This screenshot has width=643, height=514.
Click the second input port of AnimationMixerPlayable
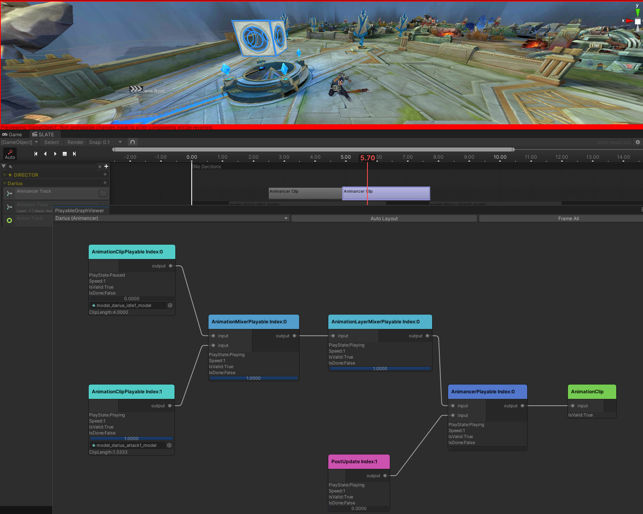click(213, 345)
